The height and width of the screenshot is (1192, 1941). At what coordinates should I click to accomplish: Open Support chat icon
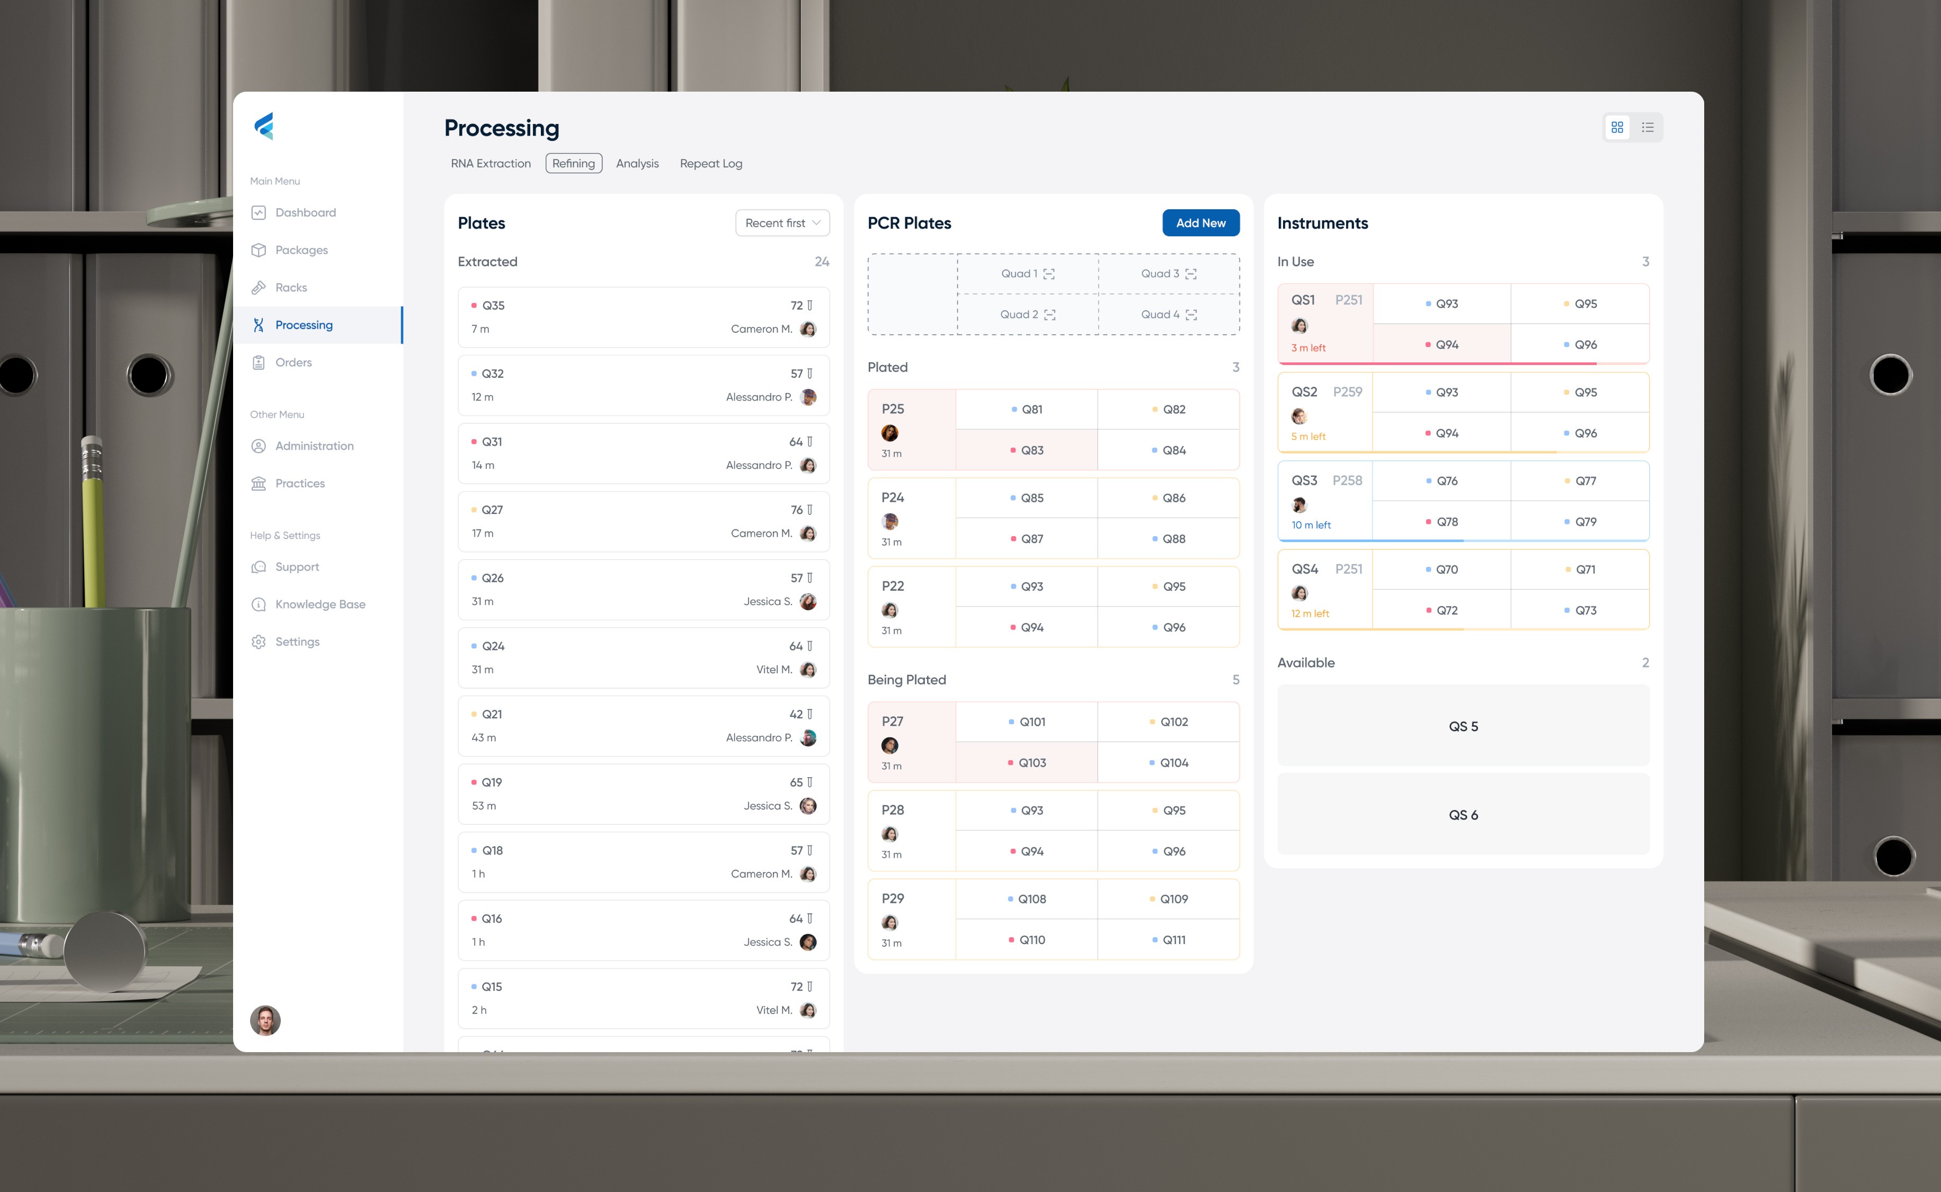click(259, 567)
